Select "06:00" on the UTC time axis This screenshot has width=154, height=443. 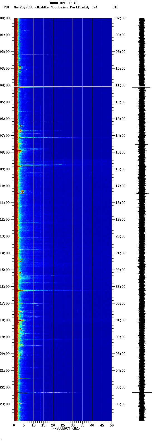coord(121,404)
